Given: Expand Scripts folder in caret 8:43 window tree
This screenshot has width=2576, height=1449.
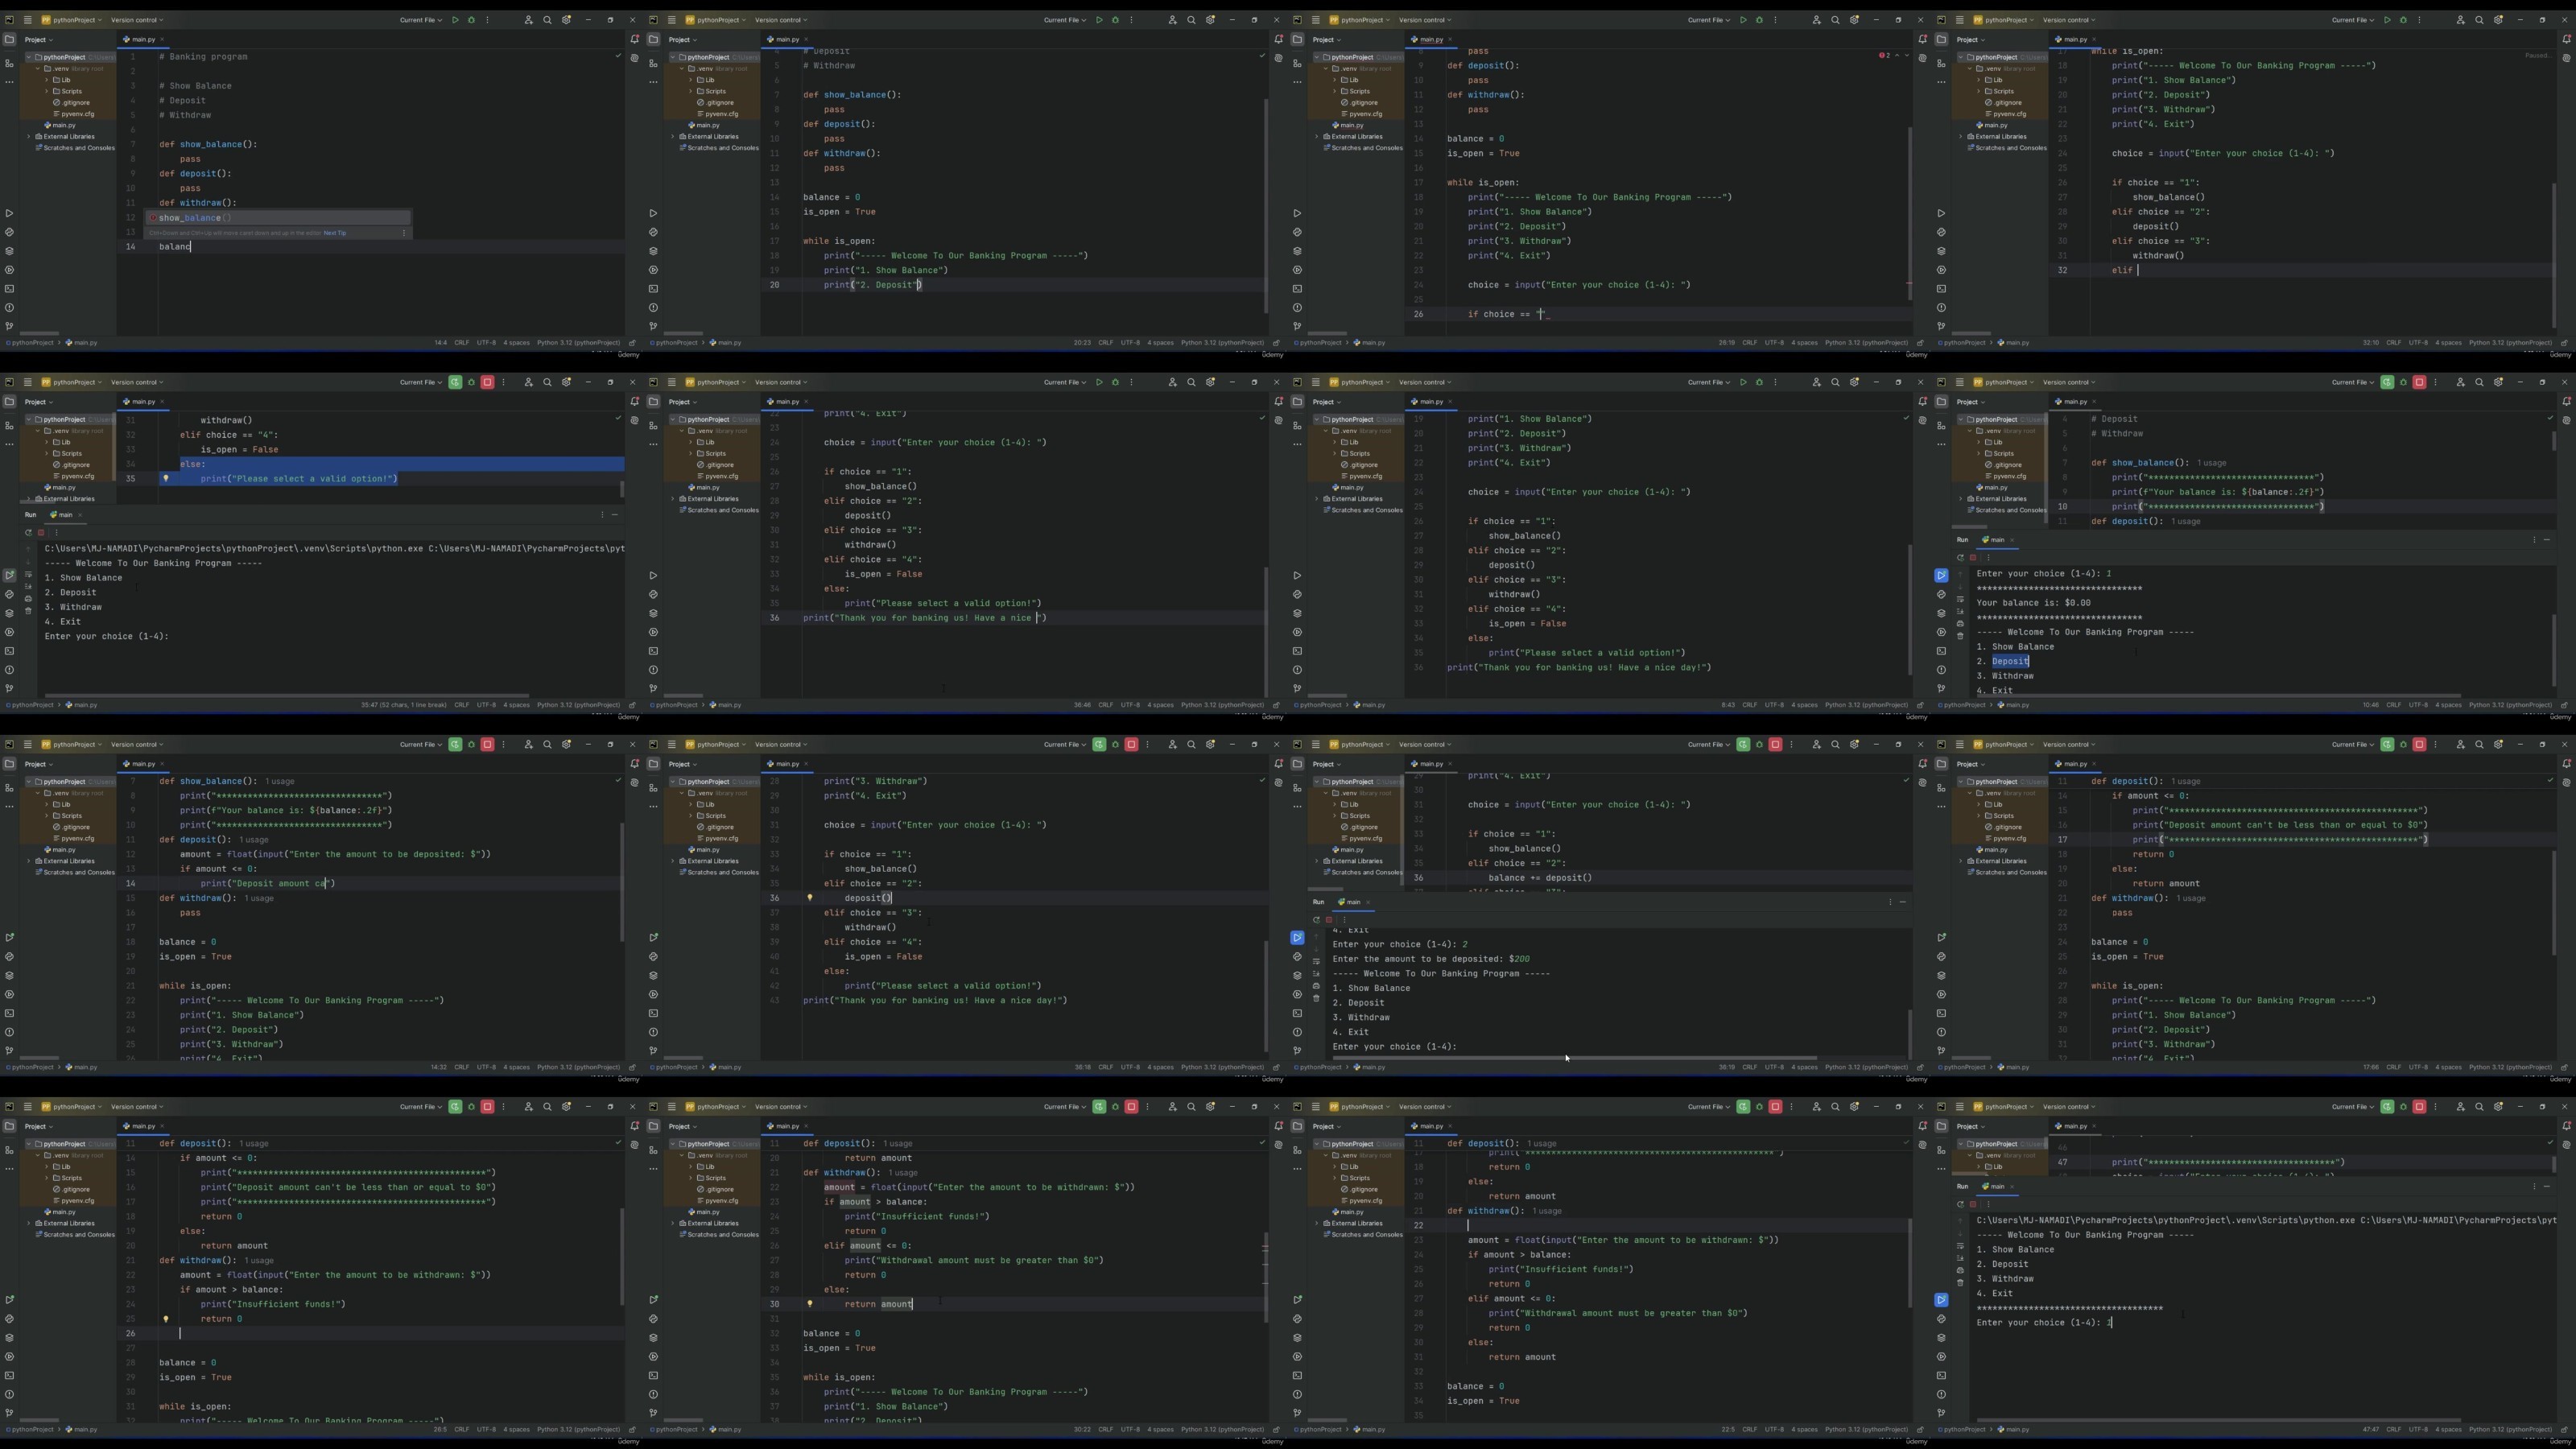Looking at the screenshot, I should point(1335,454).
